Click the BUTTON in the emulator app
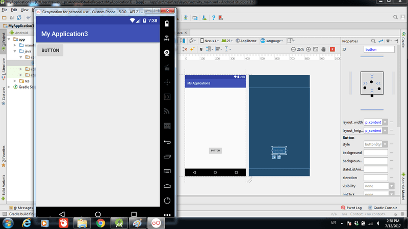Screen dimensions: 408x229 [x=50, y=50]
